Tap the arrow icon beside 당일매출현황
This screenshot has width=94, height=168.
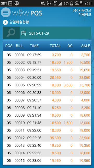(5, 22)
